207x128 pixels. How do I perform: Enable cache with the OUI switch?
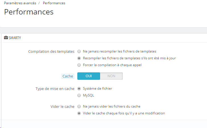pos(89,76)
